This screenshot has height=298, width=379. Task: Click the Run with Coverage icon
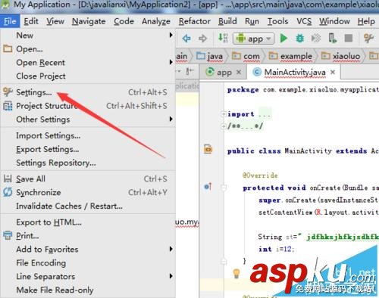point(316,39)
